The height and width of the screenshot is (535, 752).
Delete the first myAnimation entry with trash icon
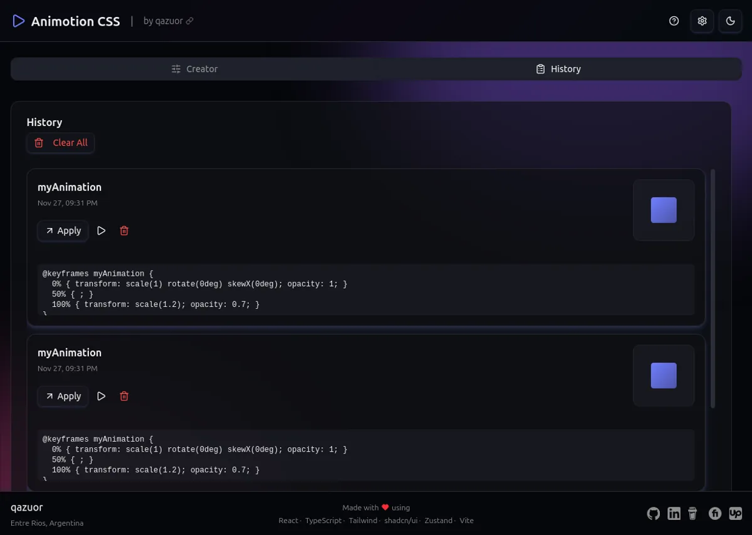[x=124, y=231]
